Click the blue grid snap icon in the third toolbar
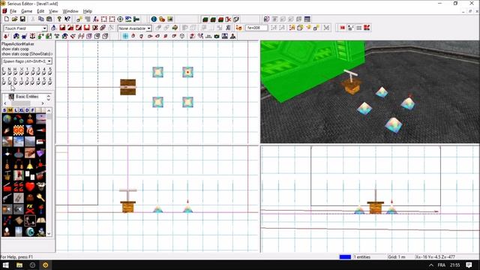Screen dimensions: 480x270 [125, 36]
